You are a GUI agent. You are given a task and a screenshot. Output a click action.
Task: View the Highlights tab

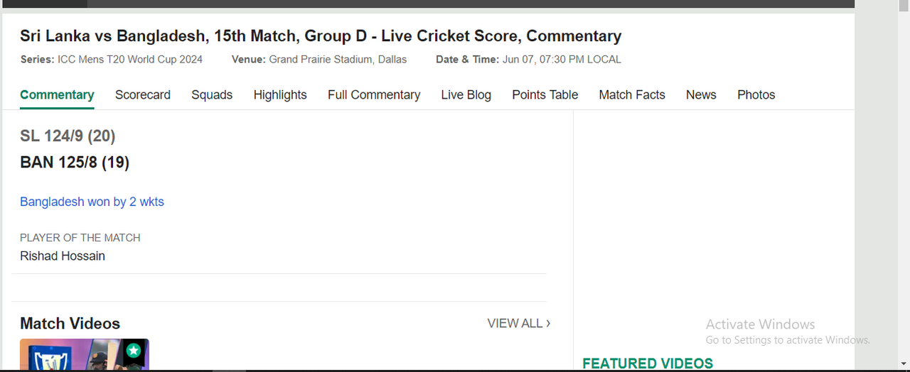[280, 95]
